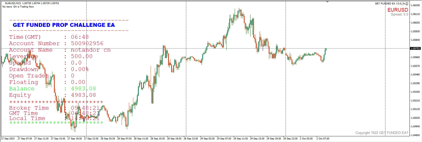Click the GET FUNDED EA V3.0_fix label
The width and height of the screenshot is (422, 142).
[390, 3]
